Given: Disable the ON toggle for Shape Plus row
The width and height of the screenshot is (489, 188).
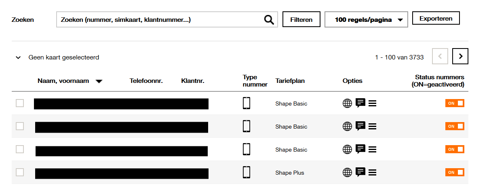Looking at the screenshot, I should [x=455, y=173].
